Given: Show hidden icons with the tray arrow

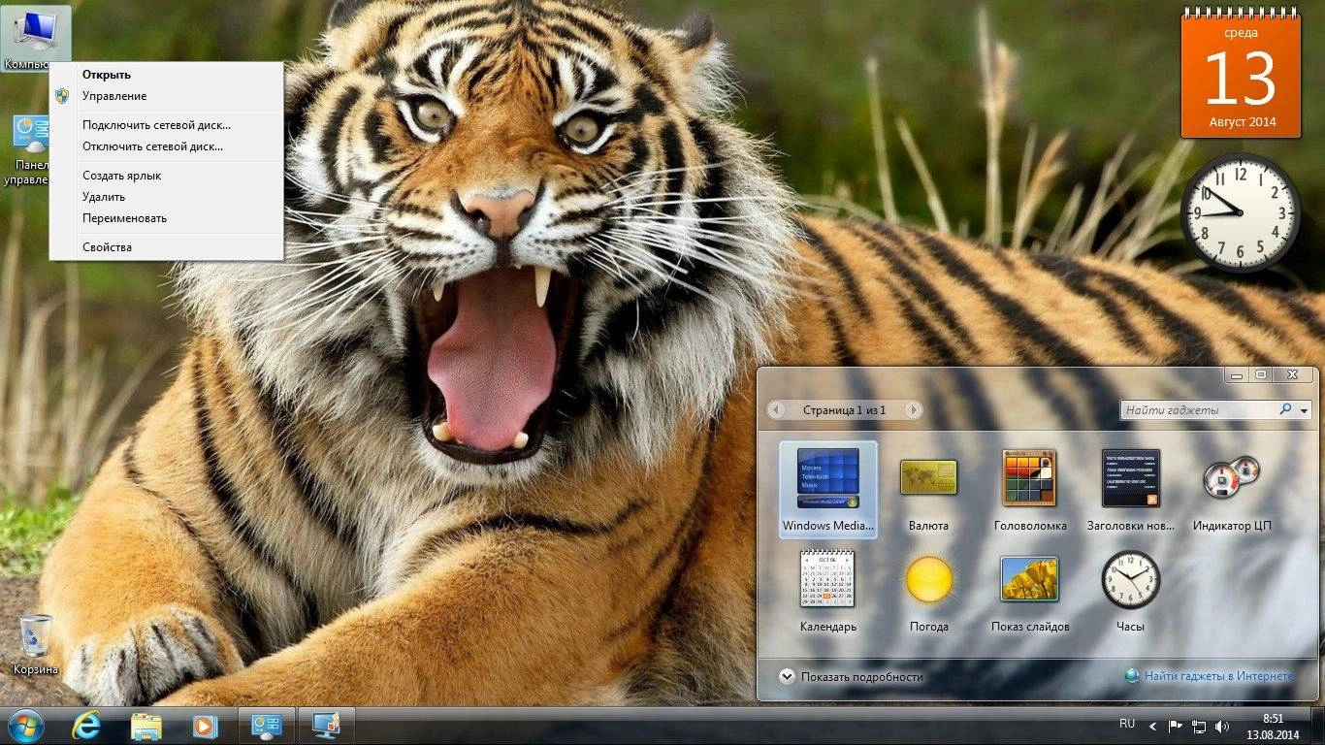Looking at the screenshot, I should tap(1150, 724).
